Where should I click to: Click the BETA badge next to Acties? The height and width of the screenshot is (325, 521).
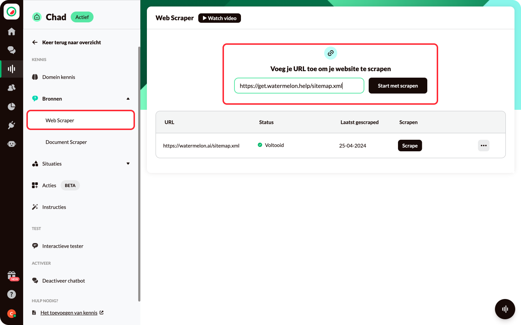(70, 185)
